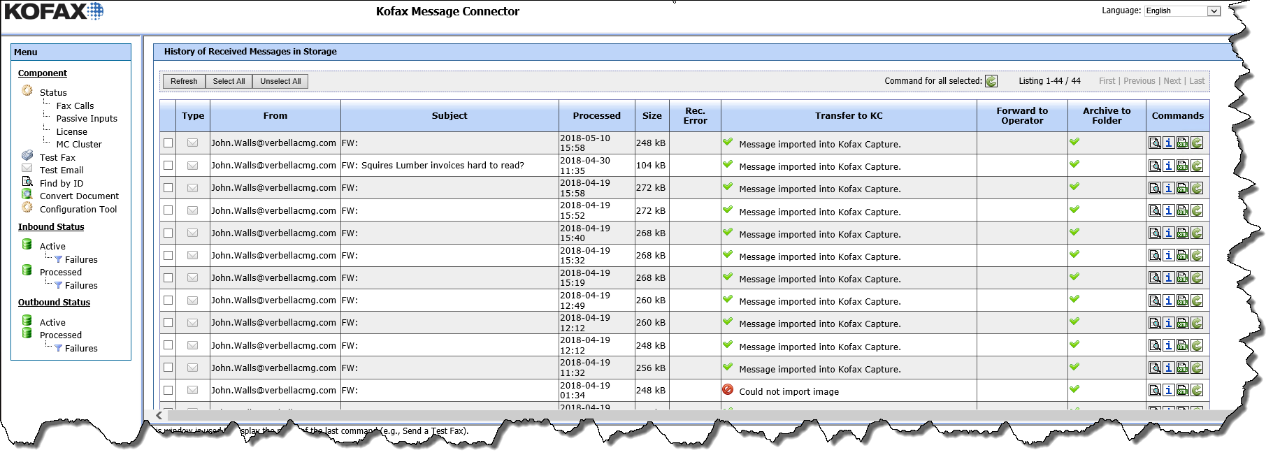Select checkbox for message processed 2018-04-19 15:19
1280x471 pixels.
pyautogui.click(x=168, y=277)
